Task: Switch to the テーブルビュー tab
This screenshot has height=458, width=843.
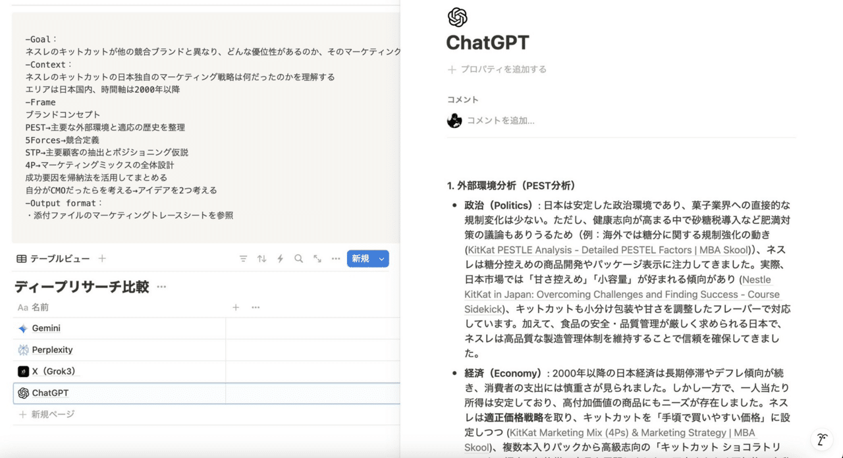Action: (53, 259)
